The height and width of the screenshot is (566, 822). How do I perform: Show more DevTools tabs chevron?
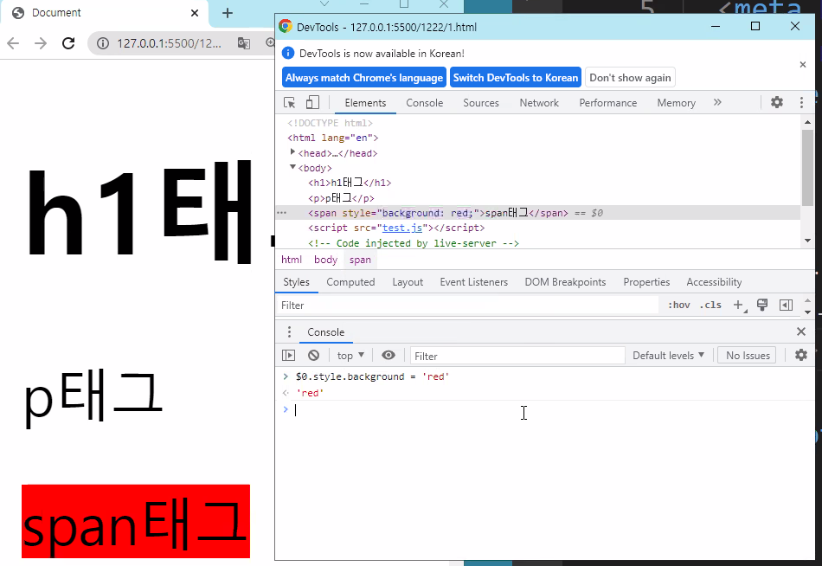(x=717, y=102)
